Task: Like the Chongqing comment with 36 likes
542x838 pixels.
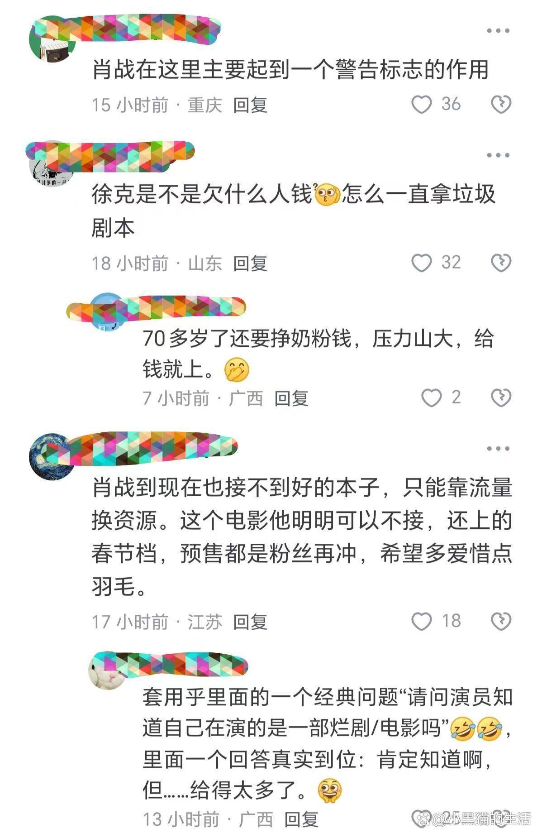Action: (421, 105)
